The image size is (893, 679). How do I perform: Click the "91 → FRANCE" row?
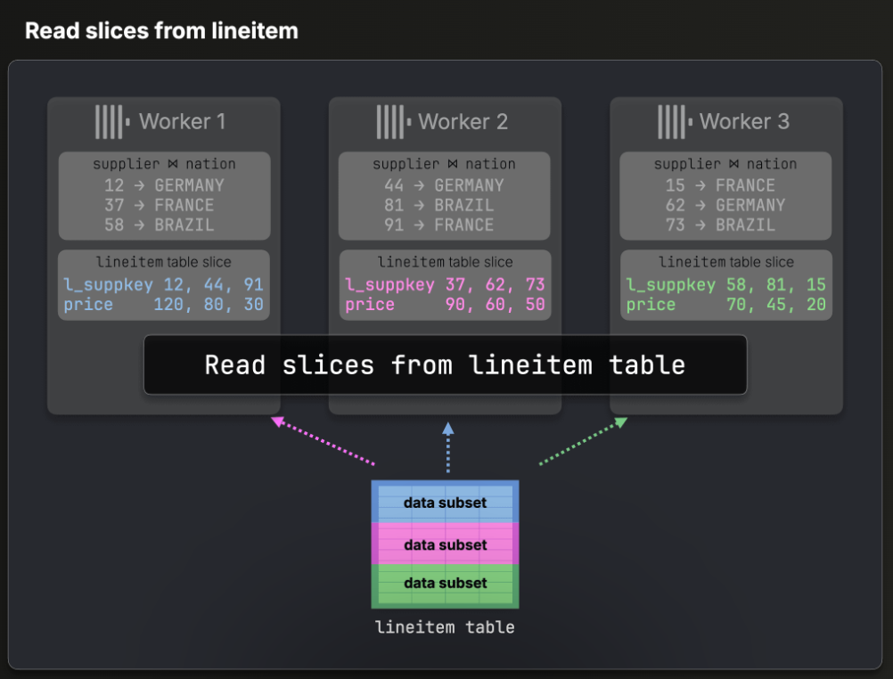(438, 225)
